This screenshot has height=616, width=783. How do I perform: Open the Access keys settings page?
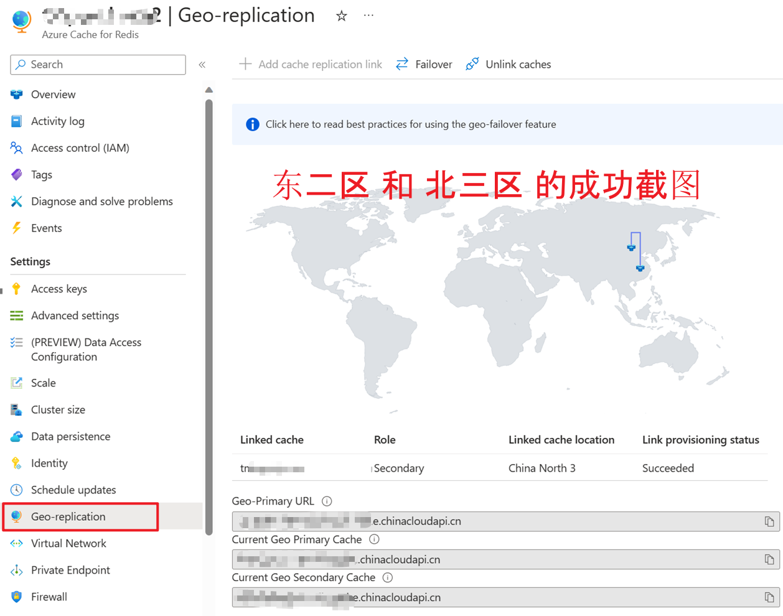[59, 289]
